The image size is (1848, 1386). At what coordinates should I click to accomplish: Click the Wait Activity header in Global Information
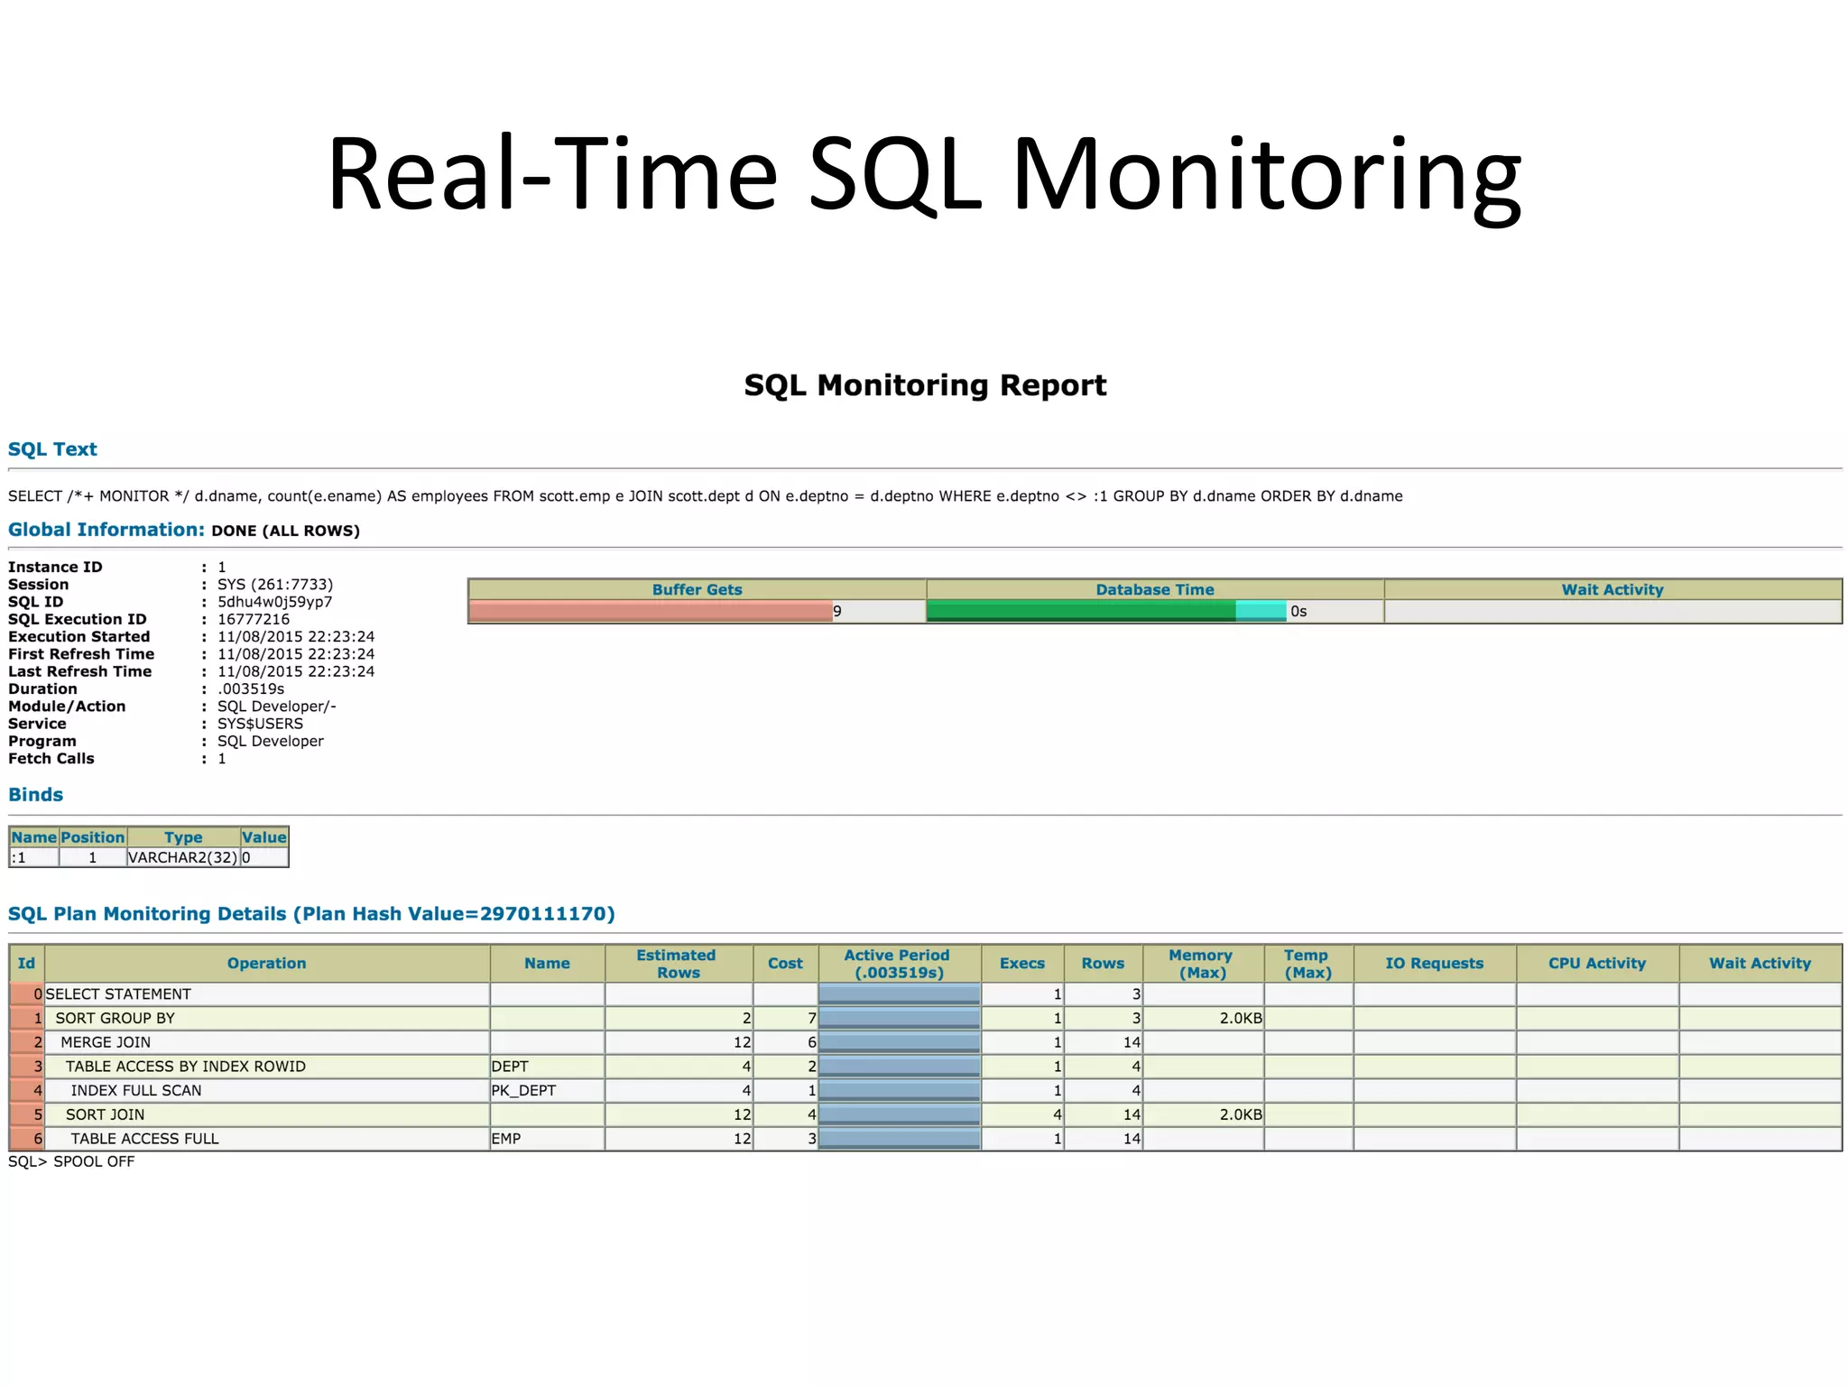click(1612, 589)
